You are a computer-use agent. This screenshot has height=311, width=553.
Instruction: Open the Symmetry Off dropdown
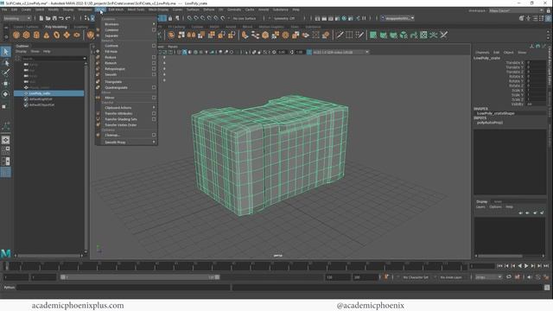click(284, 18)
